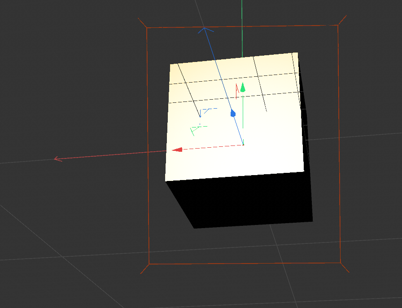Image resolution: width=402 pixels, height=308 pixels.
Task: Select bottom-left corner of the orange bounding box
Action: (149, 264)
